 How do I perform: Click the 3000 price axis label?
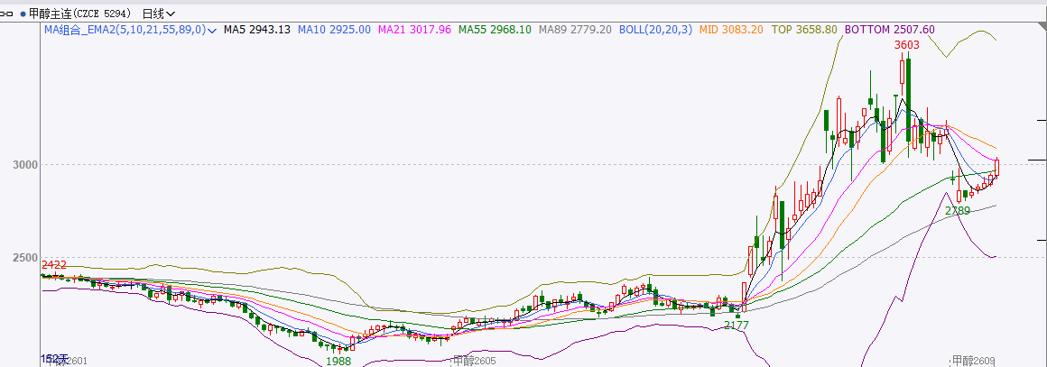tap(23, 165)
